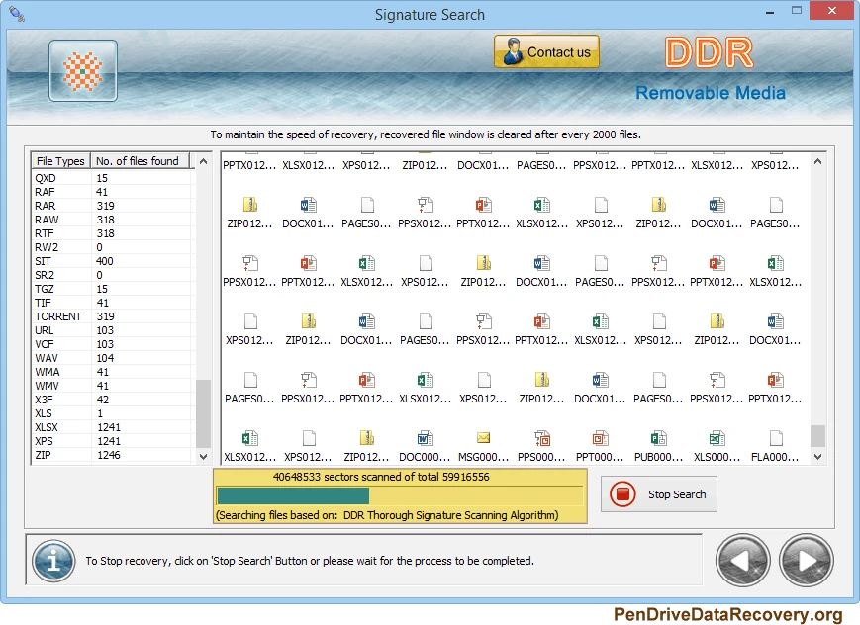Click the PAGES0 Pages document icon

[x=365, y=207]
